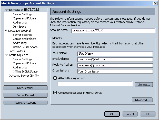
Task: Select Disk Space under username at IHOT.COM
Action: 19,27
